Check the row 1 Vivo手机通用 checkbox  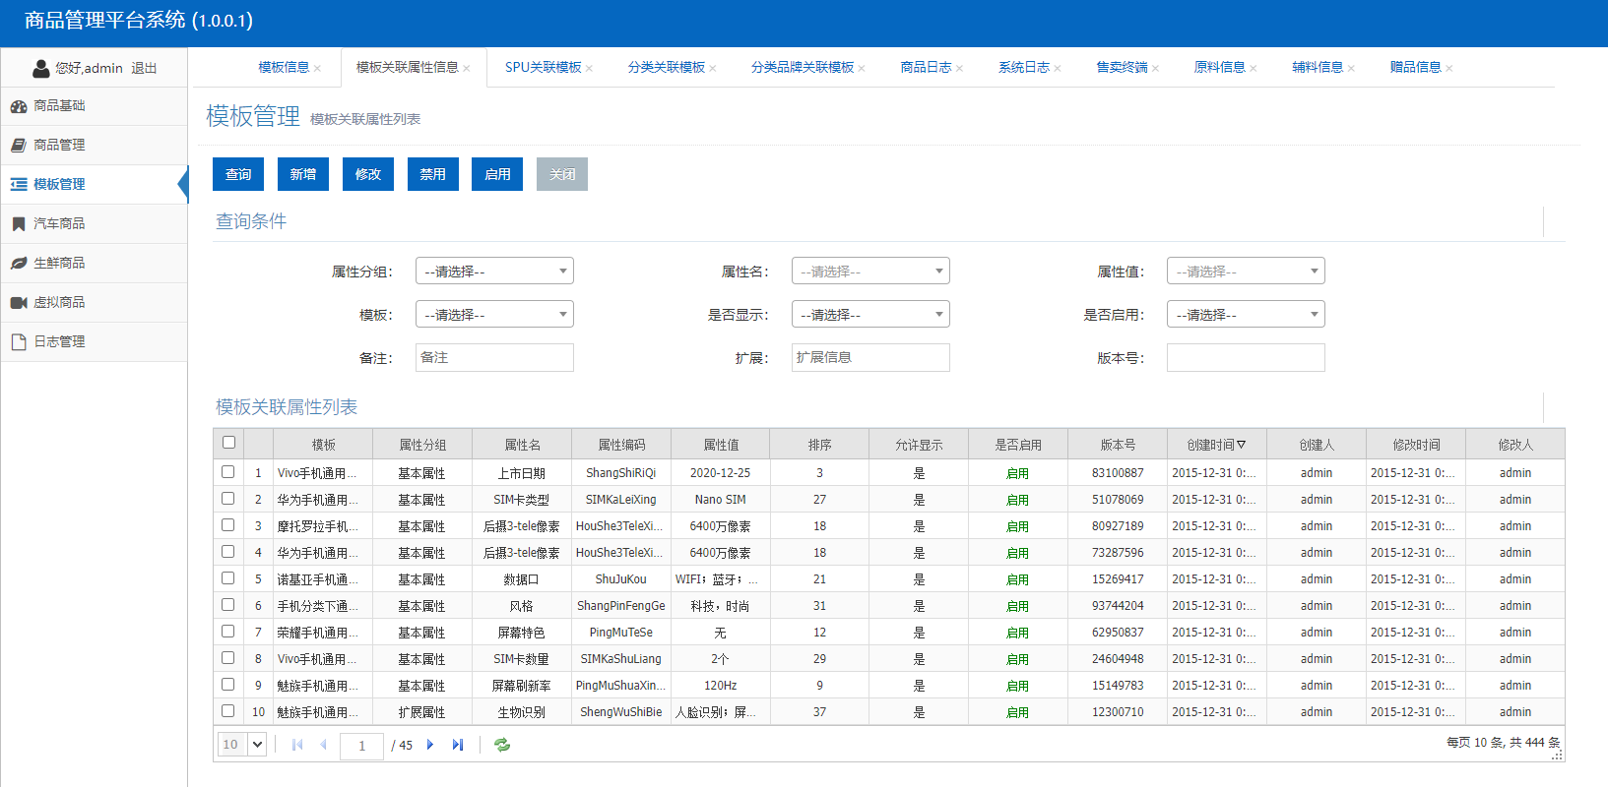(228, 472)
